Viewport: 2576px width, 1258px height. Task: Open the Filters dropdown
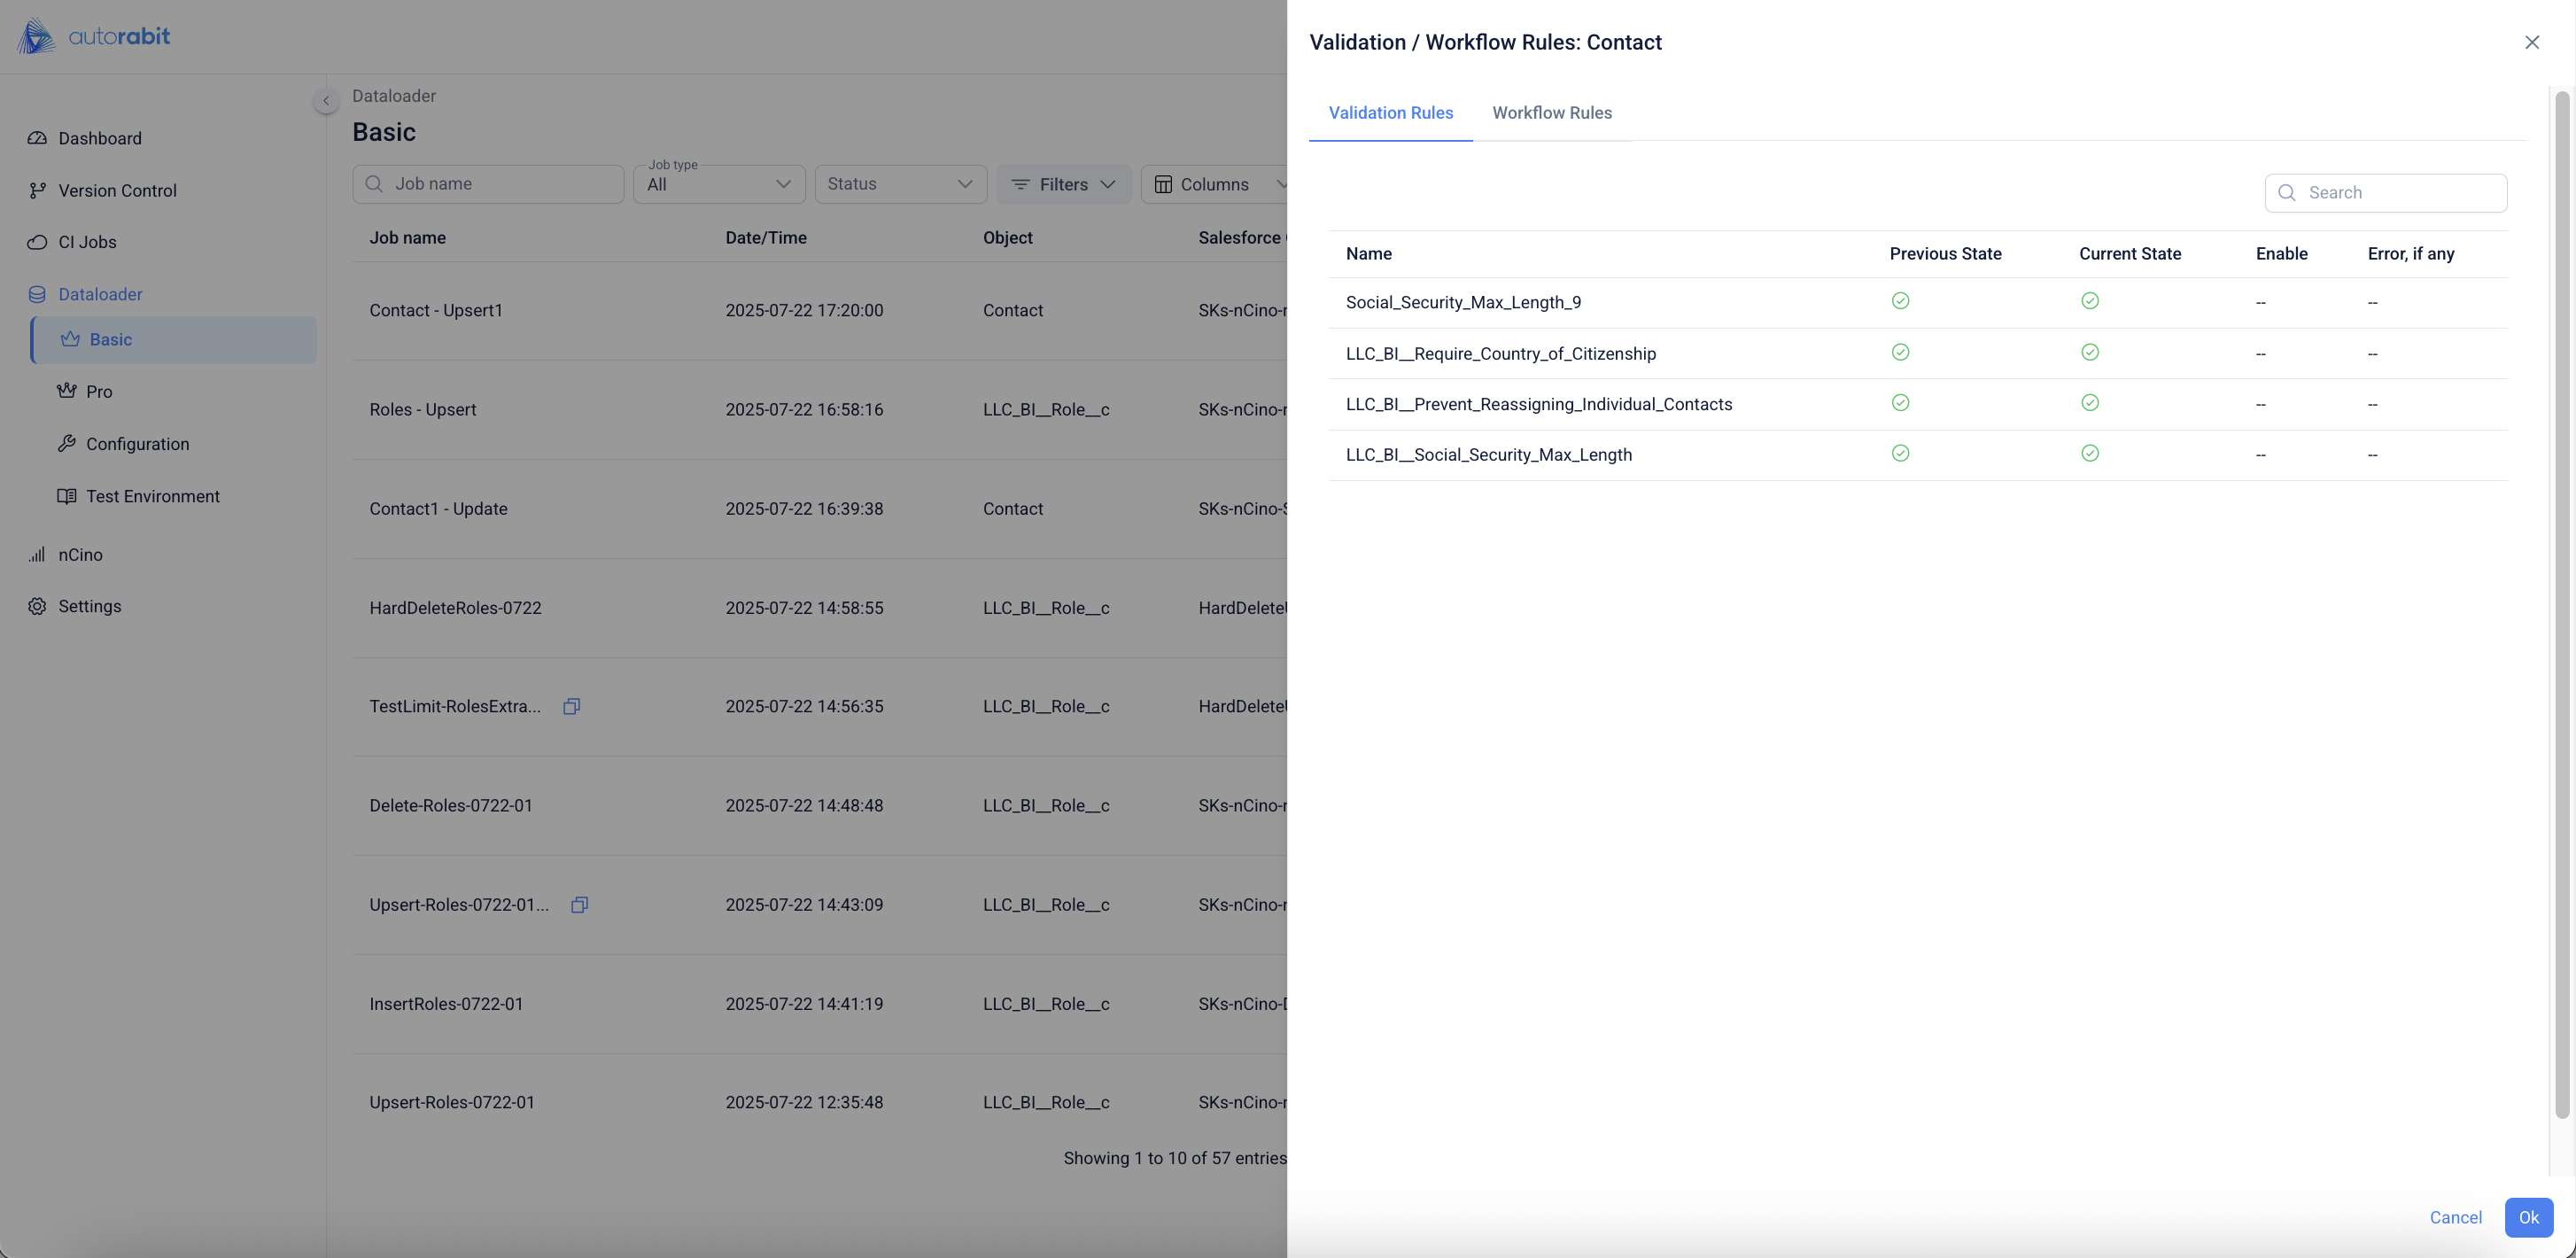point(1063,184)
